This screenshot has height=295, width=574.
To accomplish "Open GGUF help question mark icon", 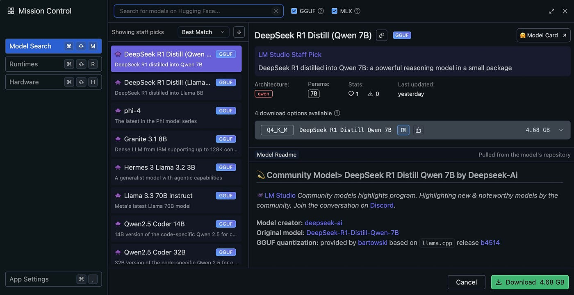I will (x=321, y=11).
